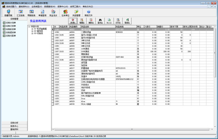Viewport: 218px width, 139px height.
Task: Click the 刷新R refresh button
Action: click(x=127, y=21)
